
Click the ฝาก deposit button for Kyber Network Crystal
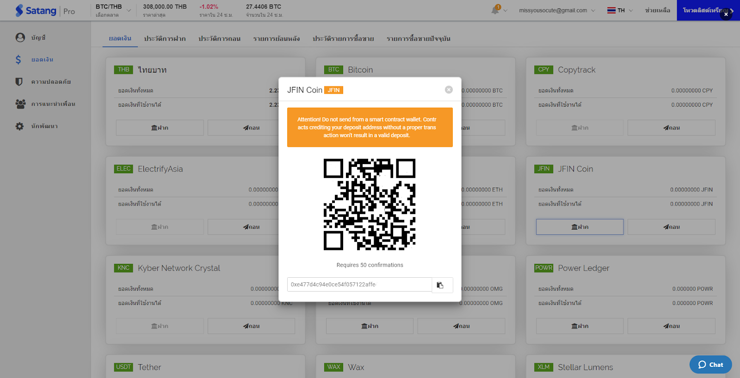pyautogui.click(x=160, y=326)
